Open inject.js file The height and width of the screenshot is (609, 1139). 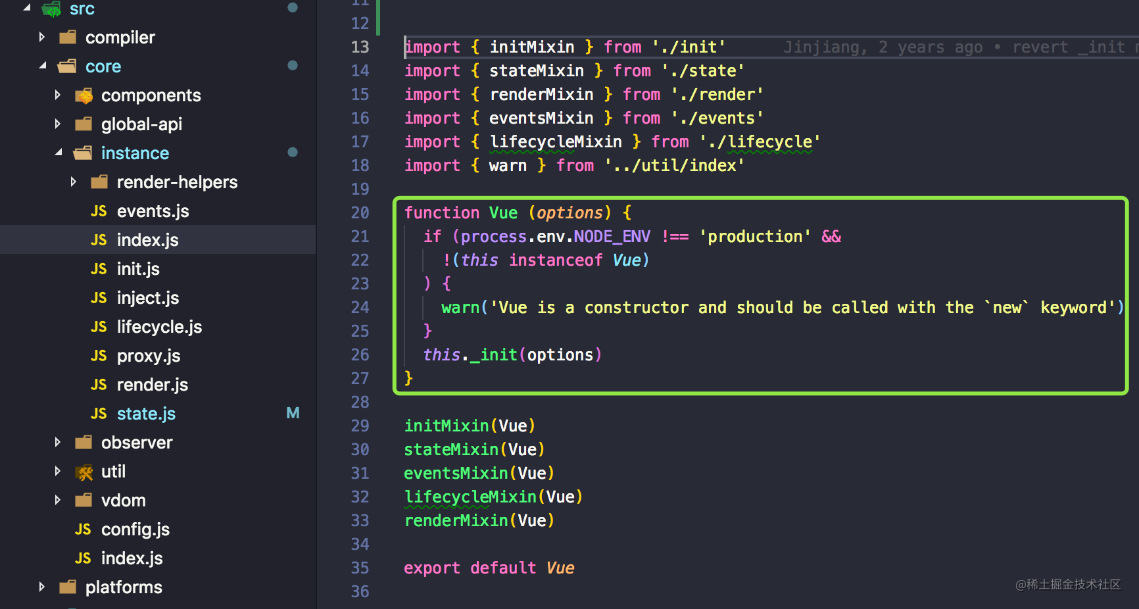[x=148, y=298]
